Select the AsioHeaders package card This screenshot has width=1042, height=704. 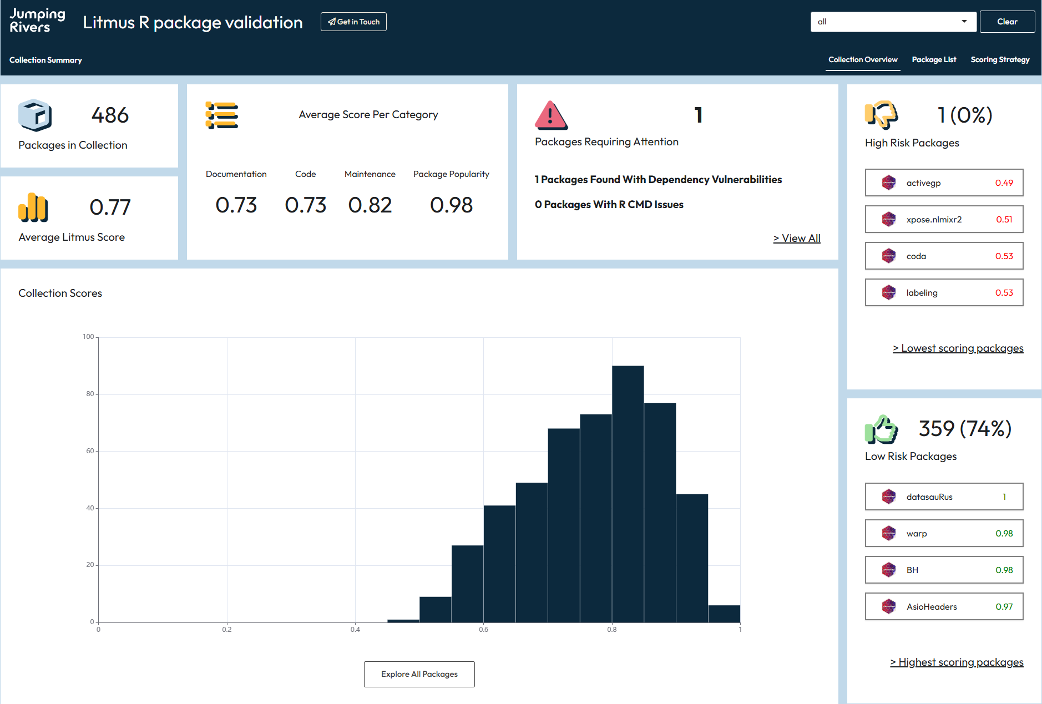944,606
